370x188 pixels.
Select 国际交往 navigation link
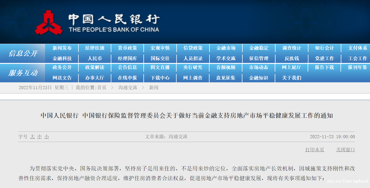[x=160, y=58]
